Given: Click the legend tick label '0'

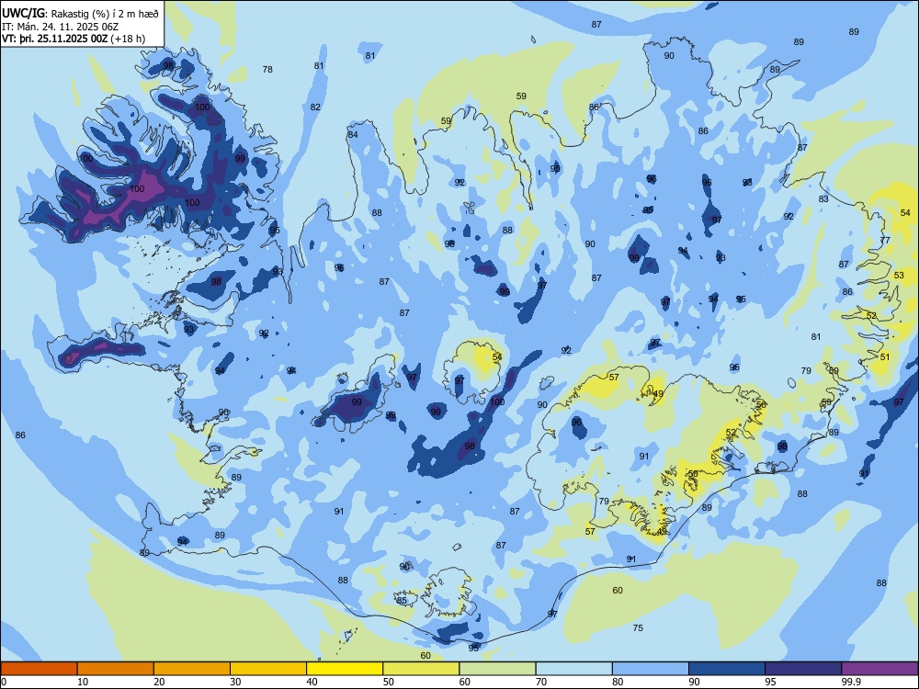Looking at the screenshot, I should point(4,682).
